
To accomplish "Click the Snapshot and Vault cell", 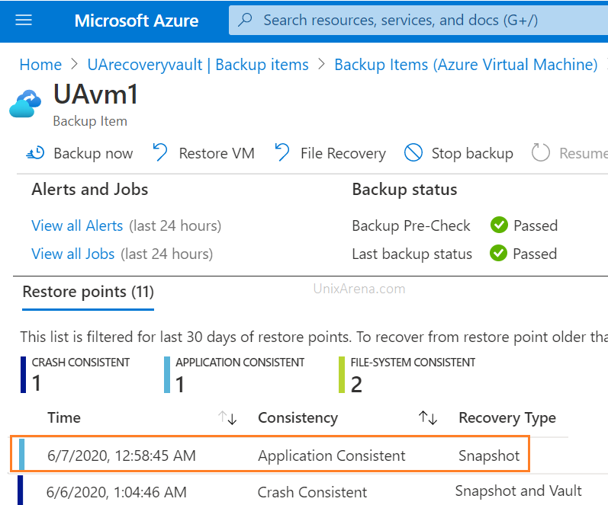I will click(x=519, y=491).
